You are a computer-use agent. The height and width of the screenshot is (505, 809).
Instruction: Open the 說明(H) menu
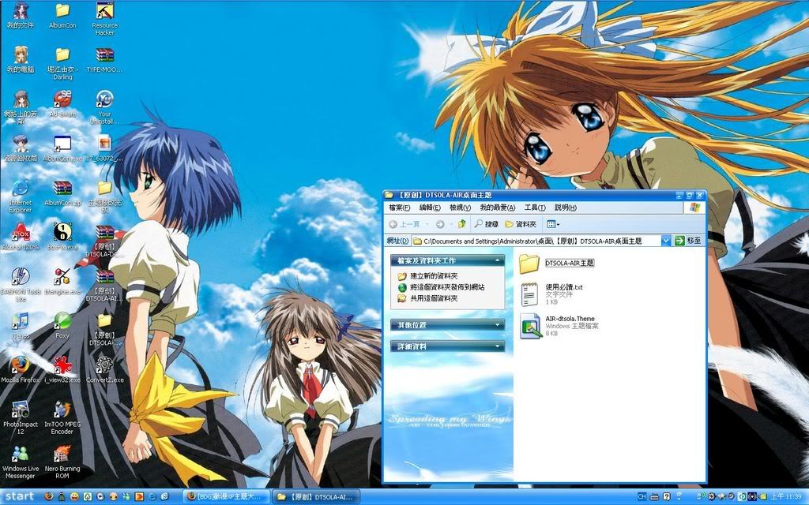[566, 208]
